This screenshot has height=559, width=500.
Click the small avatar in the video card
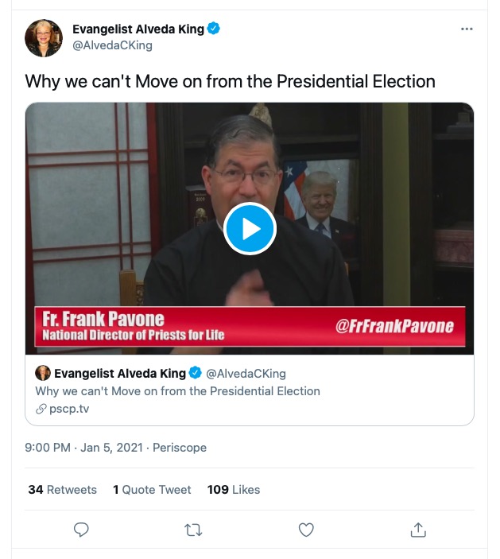tap(43, 373)
